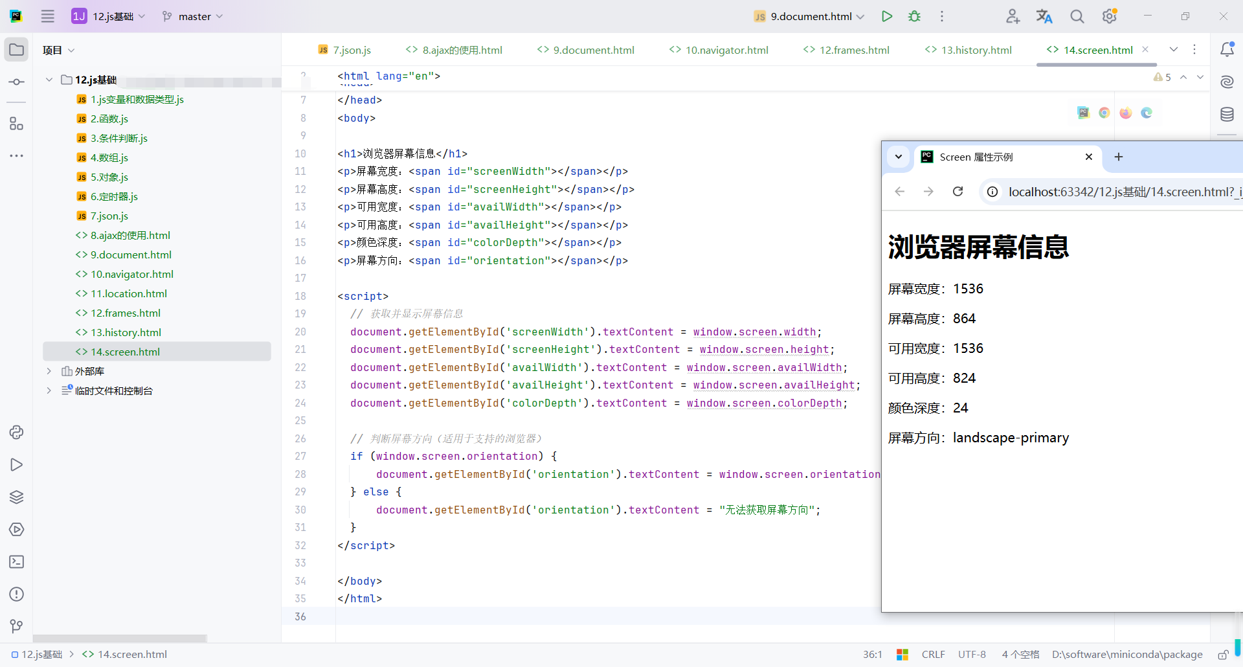Close the Screen 属性示例 browser tab
Screen dimensions: 1243x667
(1089, 157)
